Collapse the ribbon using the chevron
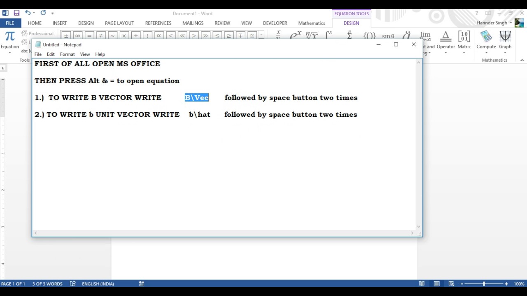The height and width of the screenshot is (296, 527). [x=522, y=60]
